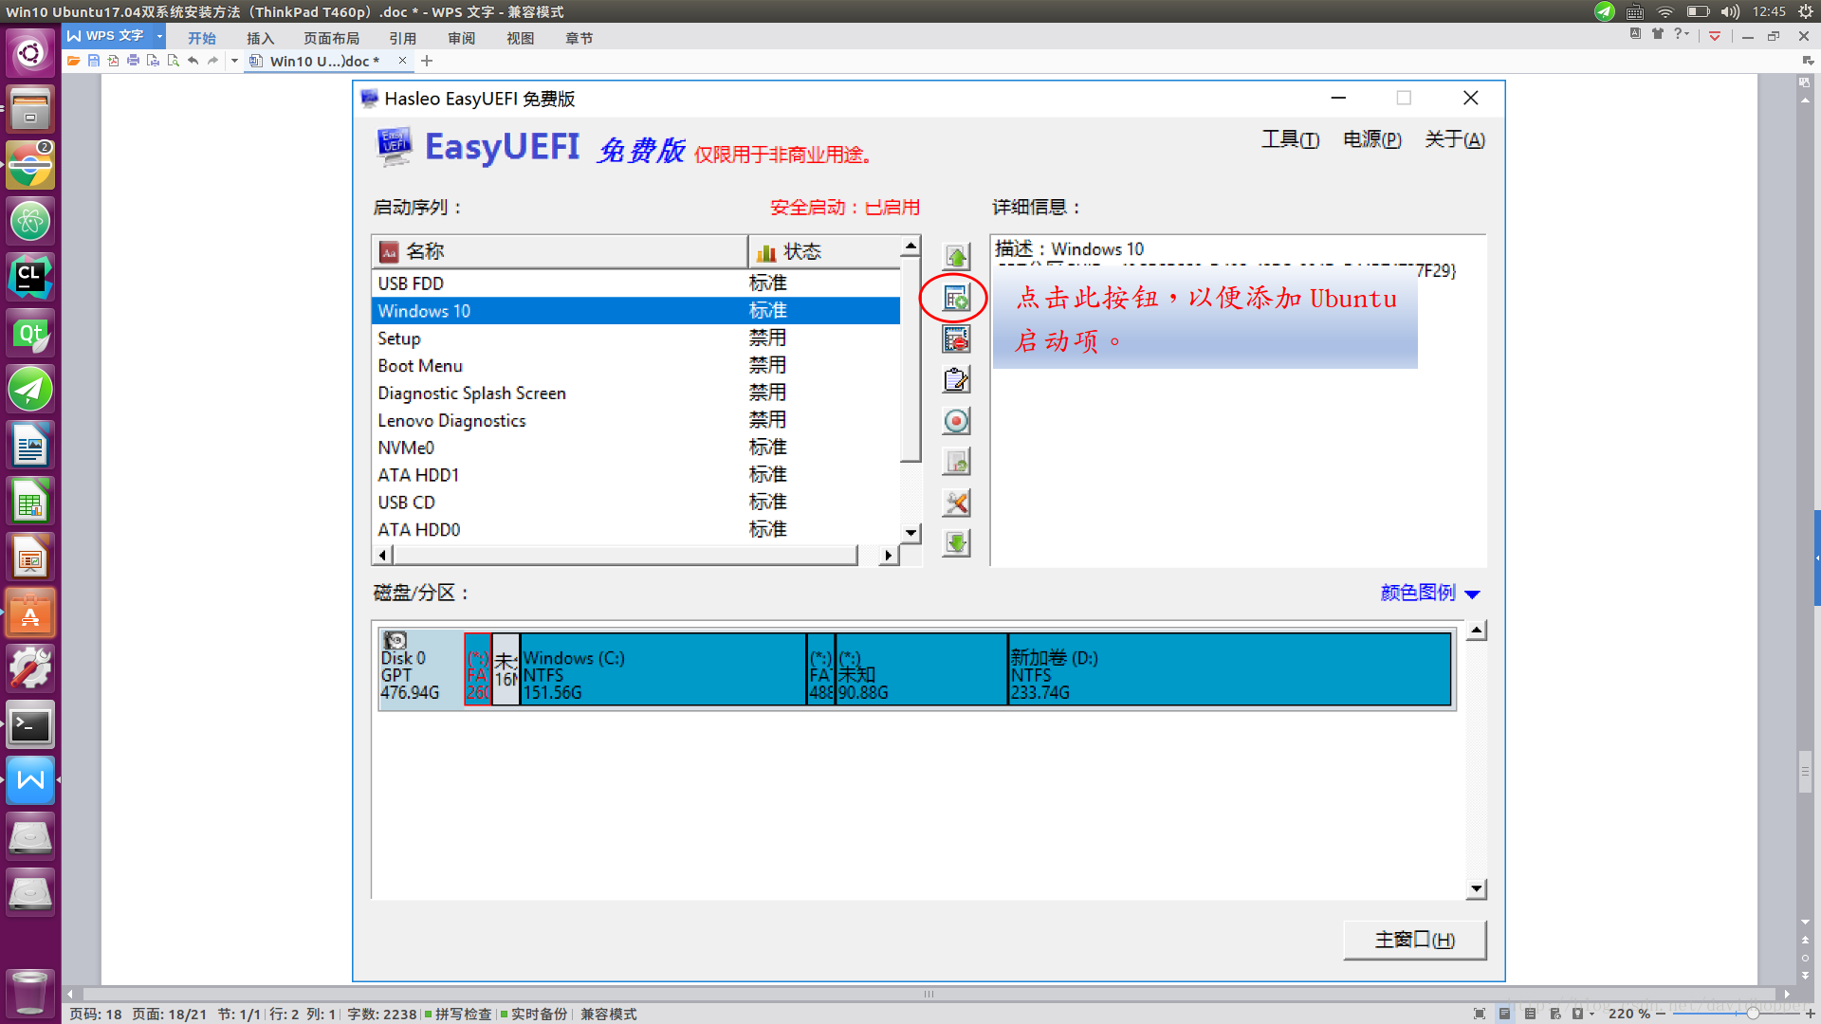Open Qt Creator from the dock
The height and width of the screenshot is (1024, 1821).
click(30, 333)
